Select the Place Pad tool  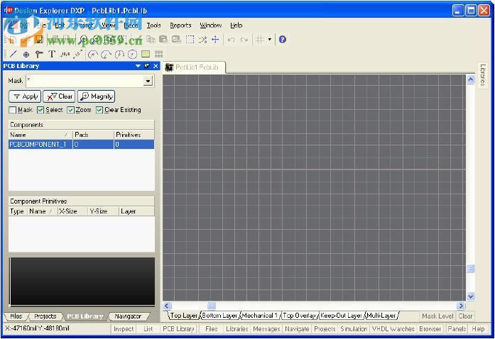(26, 54)
